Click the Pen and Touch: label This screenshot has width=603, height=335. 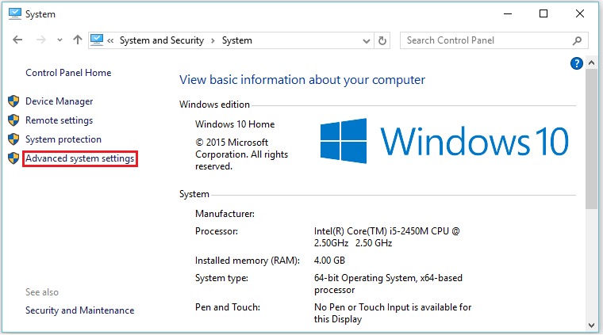[228, 307]
